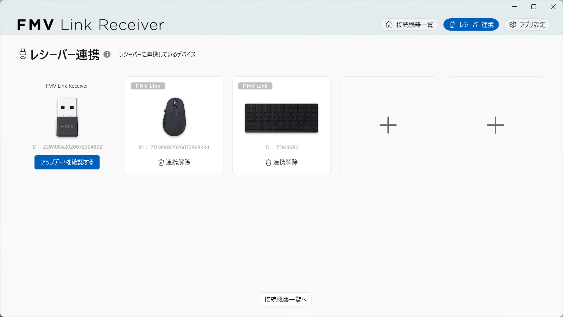Switch to the レシーバー連携 tab
This screenshot has width=563, height=317.
click(x=471, y=25)
